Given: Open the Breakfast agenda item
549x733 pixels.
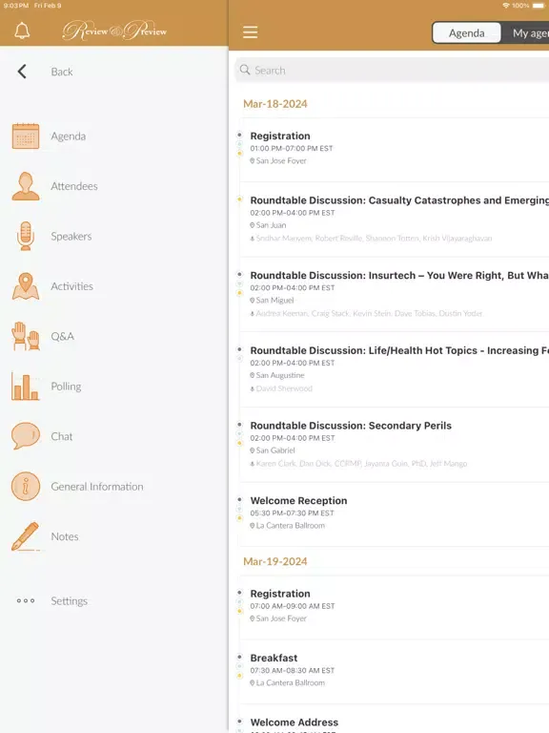Looking at the screenshot, I should pyautogui.click(x=394, y=670).
